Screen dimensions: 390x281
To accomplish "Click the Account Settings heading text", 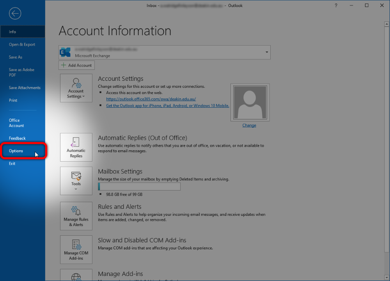I will 121,79.
